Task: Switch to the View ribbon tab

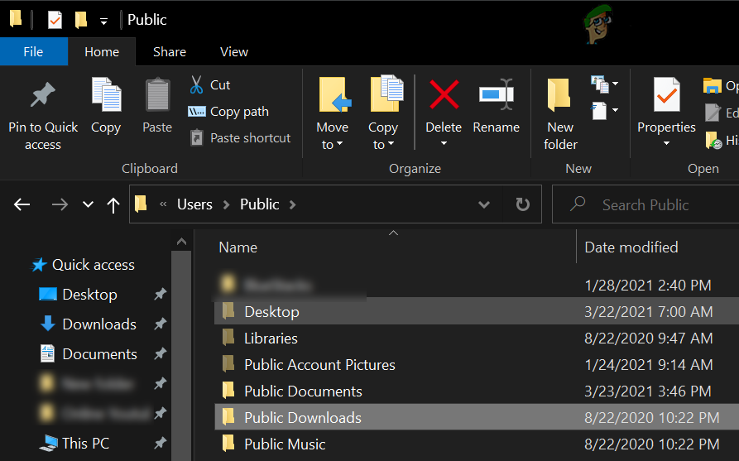Action: pos(233,51)
